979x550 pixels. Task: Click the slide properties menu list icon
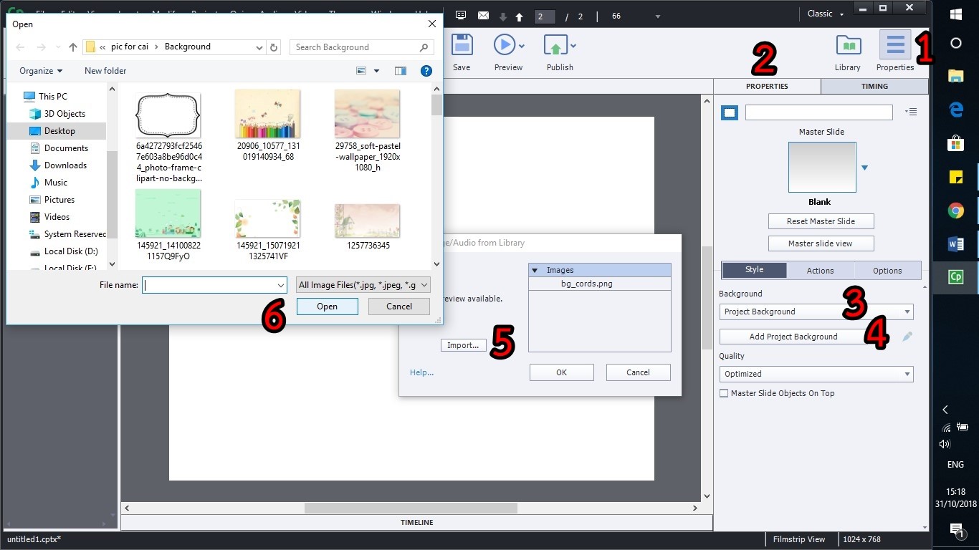(x=910, y=112)
